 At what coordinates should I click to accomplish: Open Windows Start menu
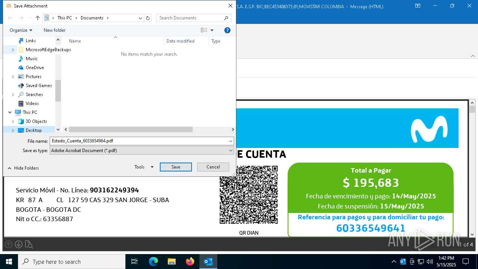(x=9, y=262)
